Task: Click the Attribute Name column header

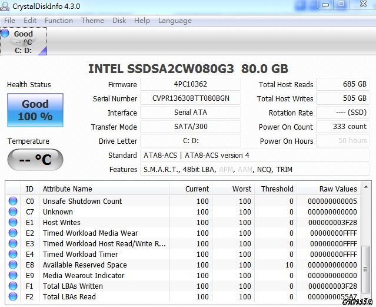Action: pos(104,189)
